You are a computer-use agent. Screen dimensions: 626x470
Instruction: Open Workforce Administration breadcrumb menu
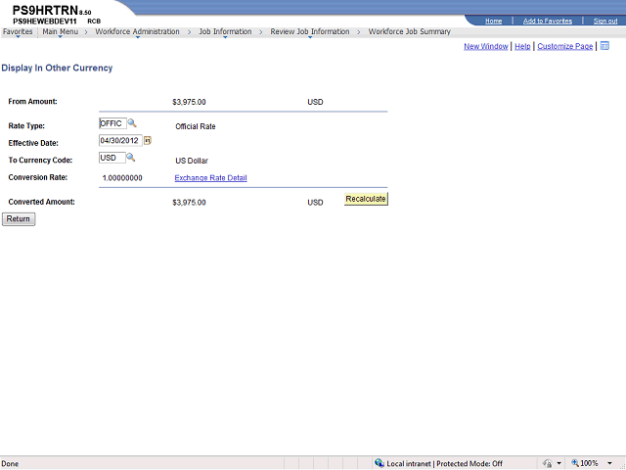[x=137, y=31]
